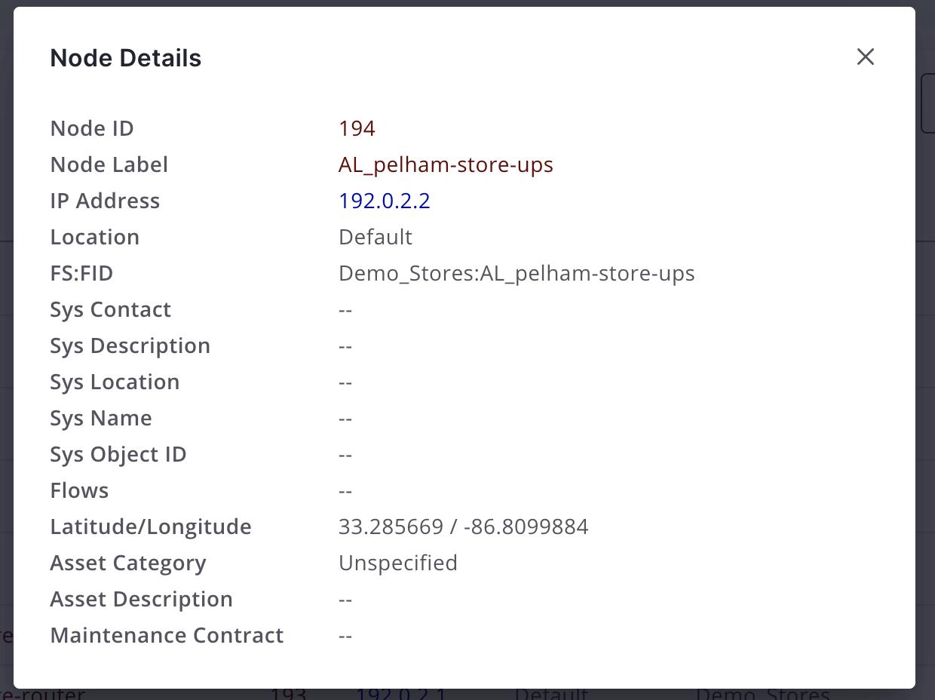Click the Latitude/Longitude coordinates value
This screenshot has width=935, height=700.
coord(464,527)
